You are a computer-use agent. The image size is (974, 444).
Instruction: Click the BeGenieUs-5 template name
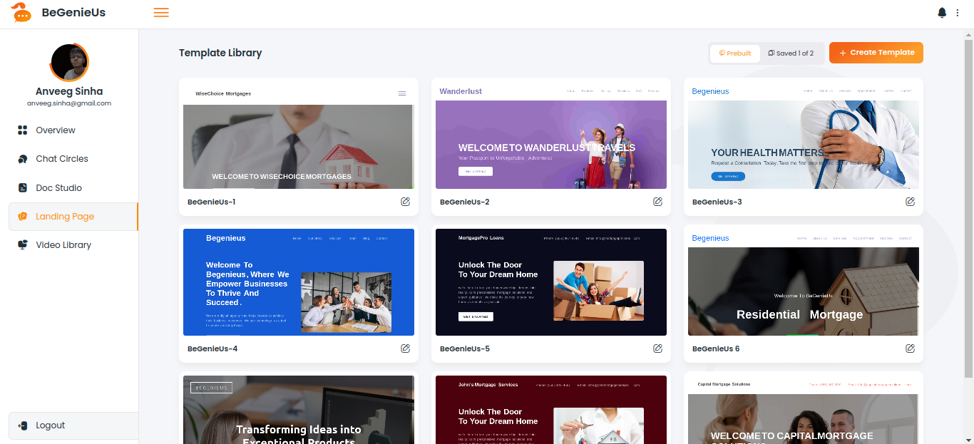tap(465, 349)
